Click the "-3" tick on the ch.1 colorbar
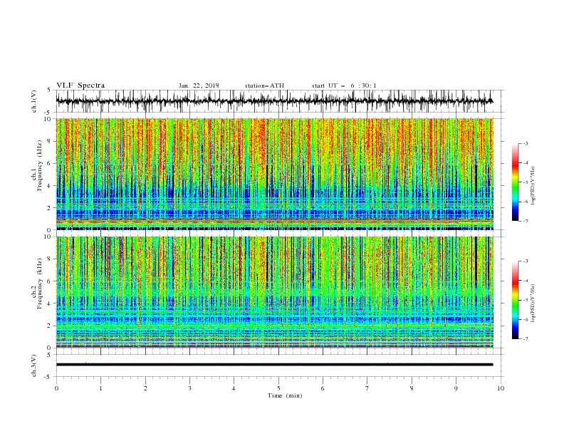Screen dimensions: 564x436 coord(525,143)
